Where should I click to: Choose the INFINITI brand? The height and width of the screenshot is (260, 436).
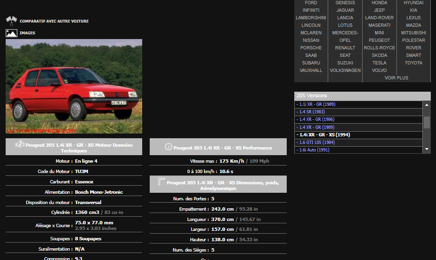311,10
